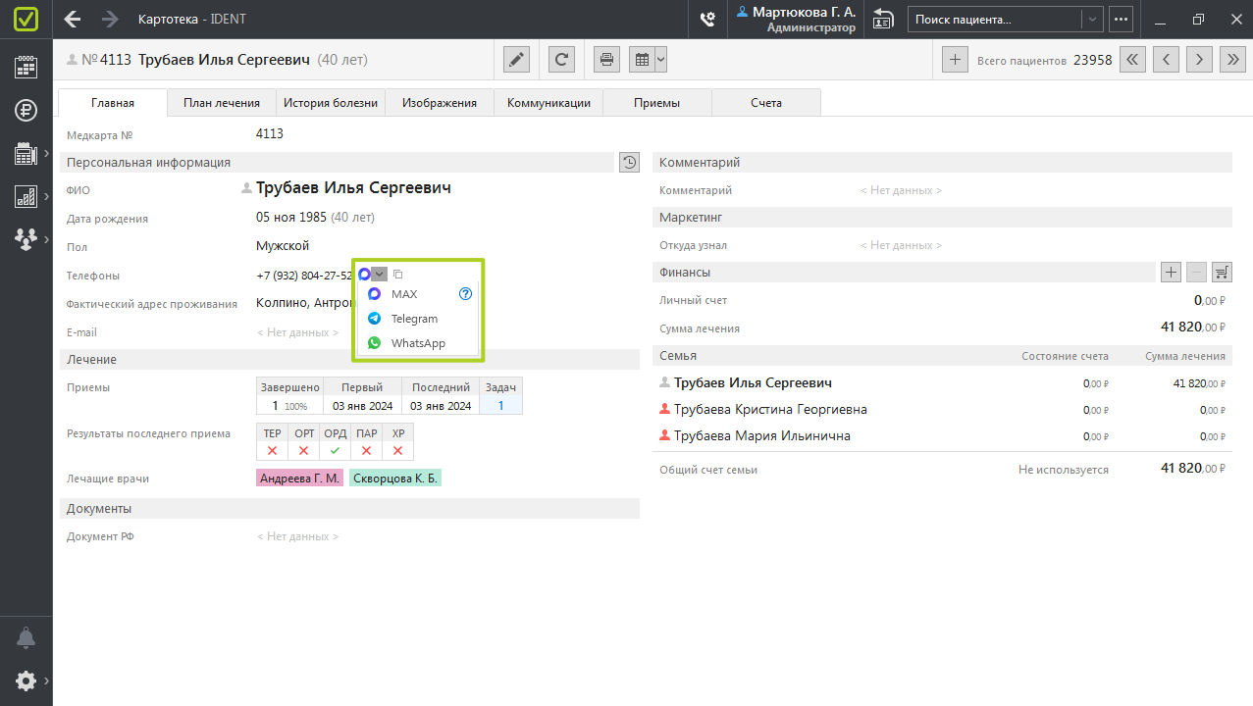The width and height of the screenshot is (1253, 706).
Task: Show personal information change history
Action: pos(629,163)
